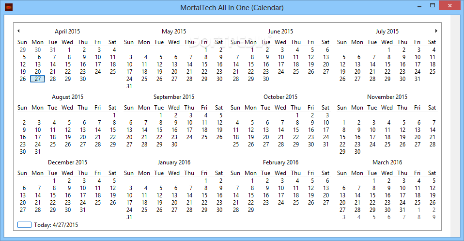This screenshot has height=241, width=464.
Task: Select August 19, 2015
Action: coord(68,137)
